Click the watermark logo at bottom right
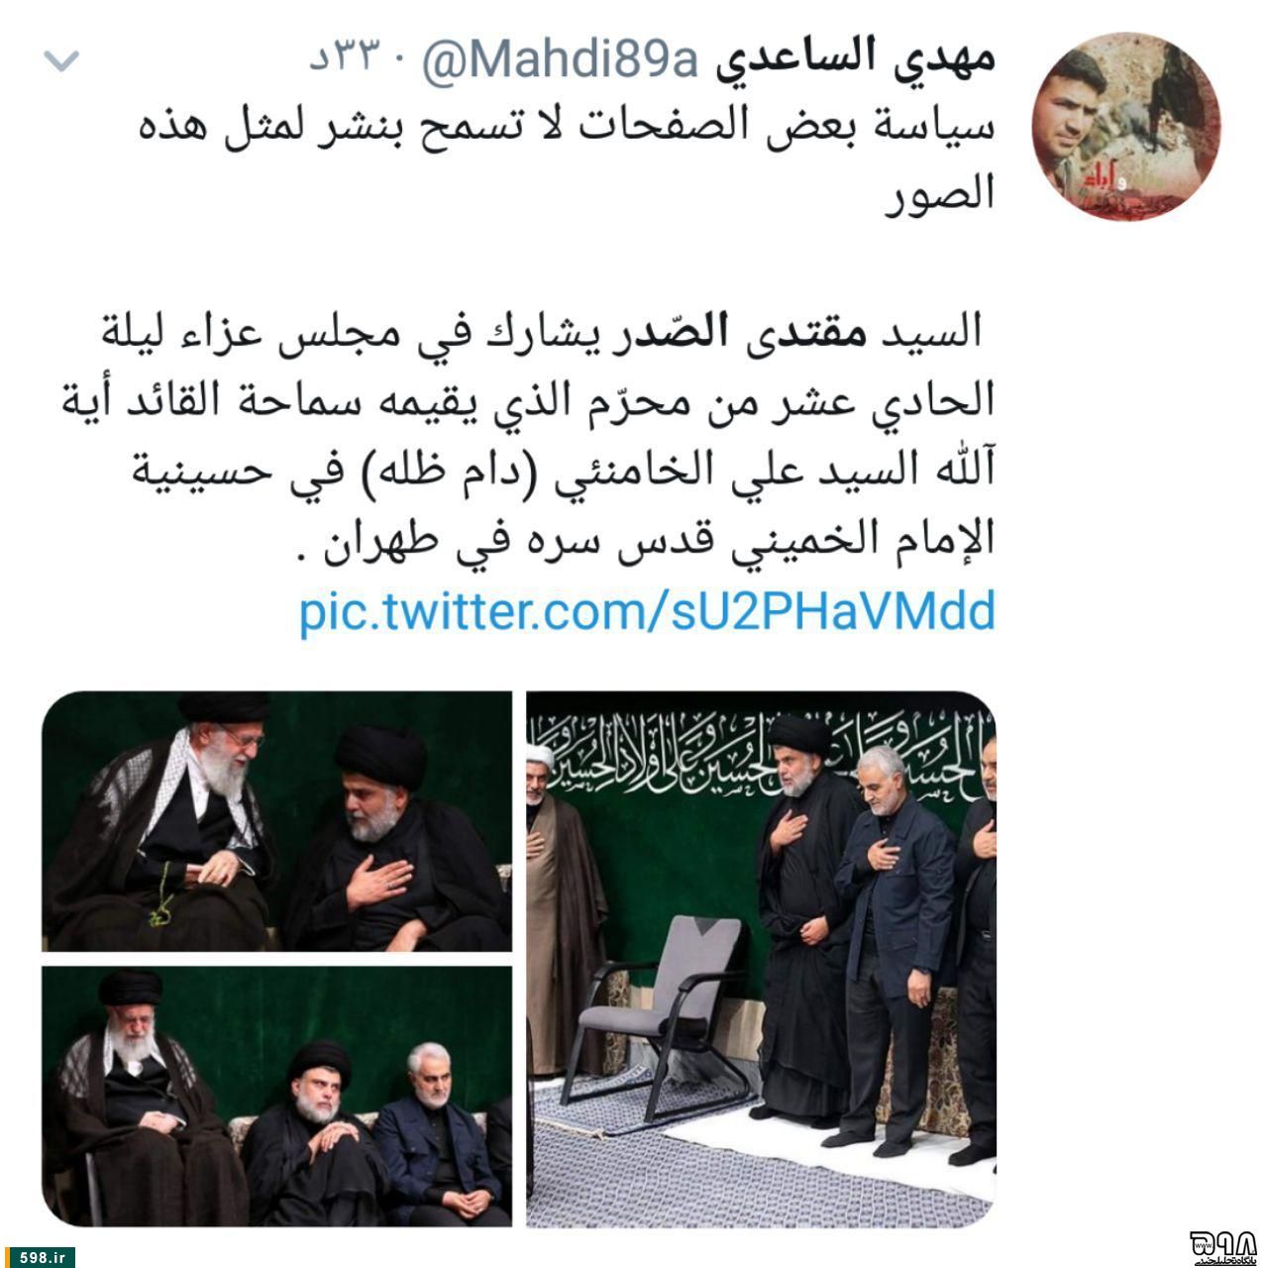 [x=1224, y=1248]
